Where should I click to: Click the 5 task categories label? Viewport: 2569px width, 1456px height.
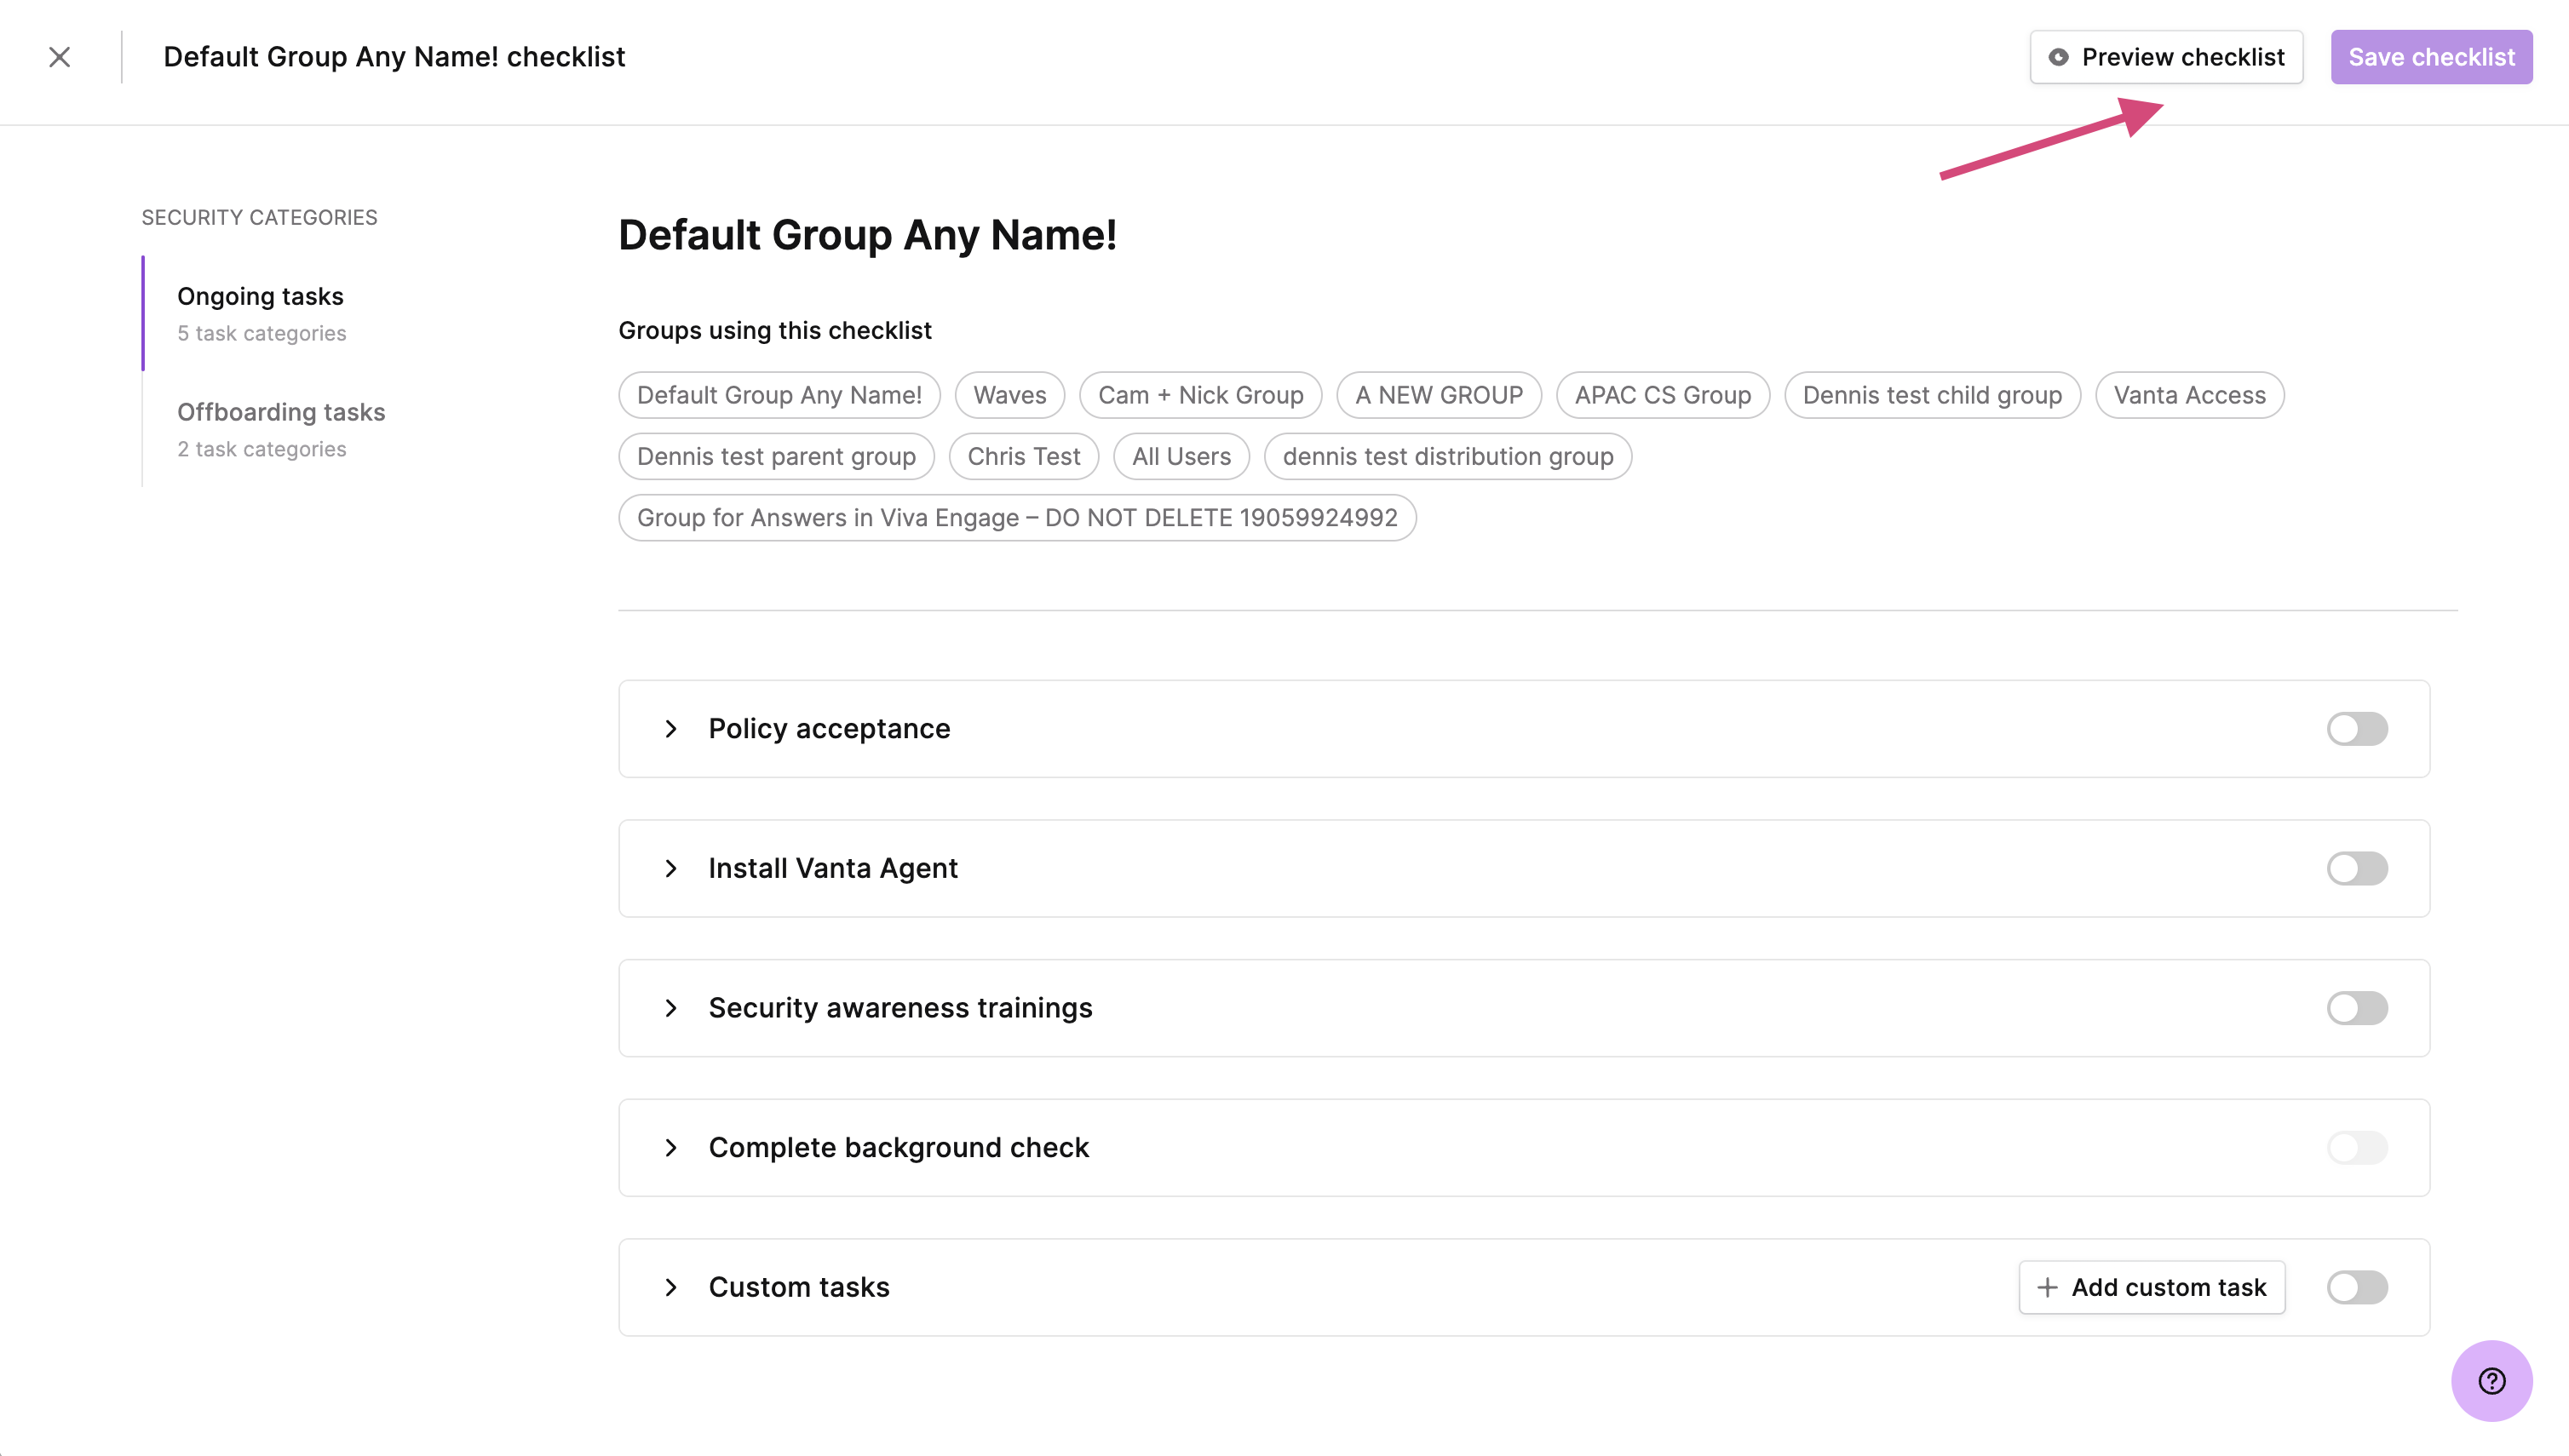(x=262, y=333)
